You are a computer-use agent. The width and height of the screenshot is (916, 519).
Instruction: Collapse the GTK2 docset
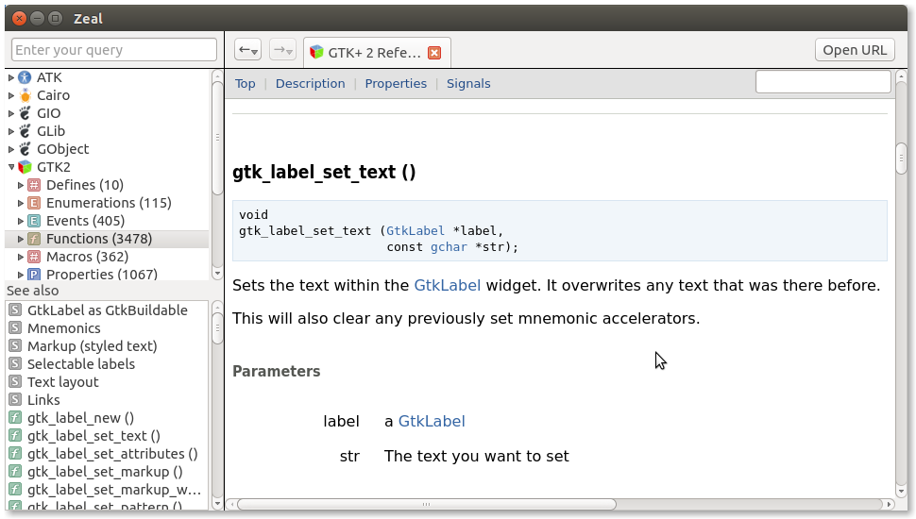[x=11, y=167]
